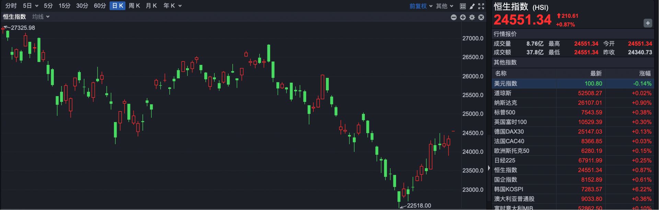Add HSI to watchlist plus button
This screenshot has width=659, height=210.
(x=648, y=23)
